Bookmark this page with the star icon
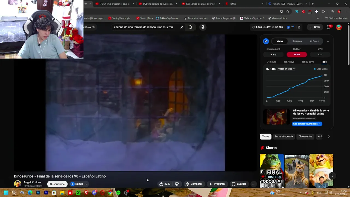 (288, 11)
